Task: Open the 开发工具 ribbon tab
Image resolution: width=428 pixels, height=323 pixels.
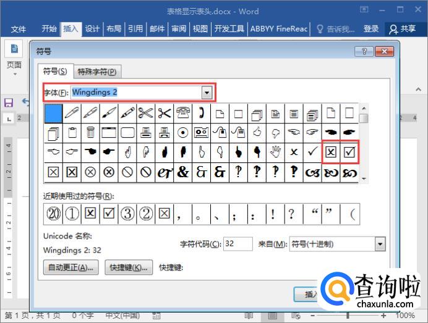Action: pos(229,28)
